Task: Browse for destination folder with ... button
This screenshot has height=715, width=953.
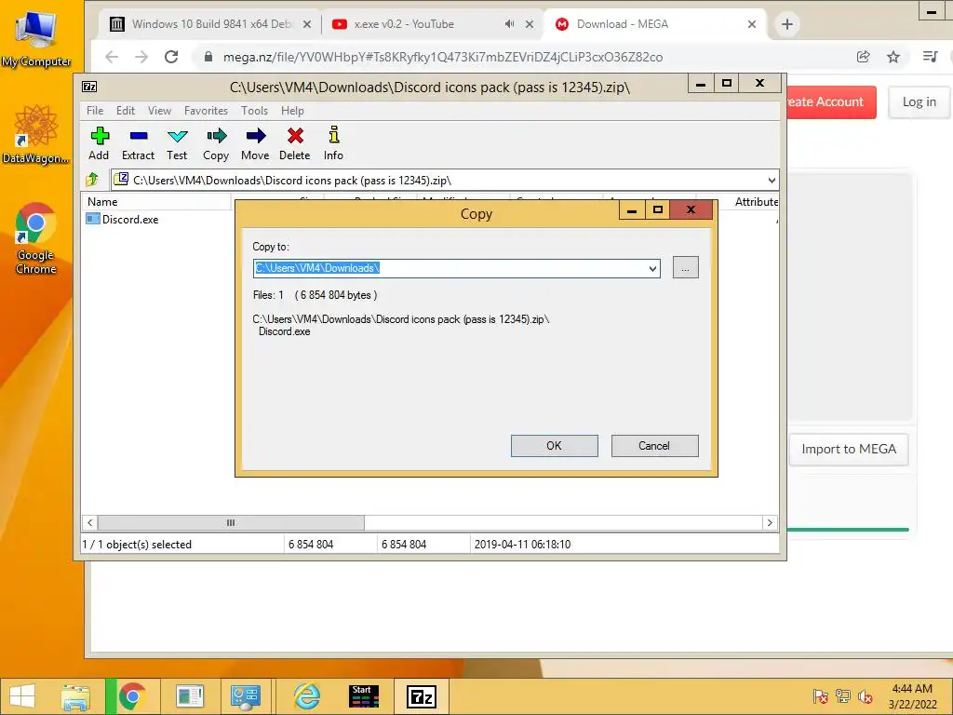Action: (686, 267)
